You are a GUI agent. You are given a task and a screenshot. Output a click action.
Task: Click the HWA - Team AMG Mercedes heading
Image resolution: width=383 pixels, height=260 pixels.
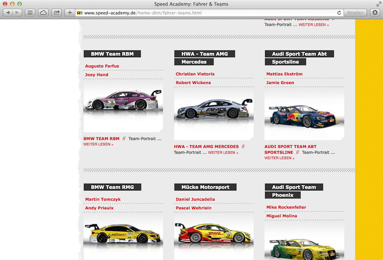coord(205,58)
